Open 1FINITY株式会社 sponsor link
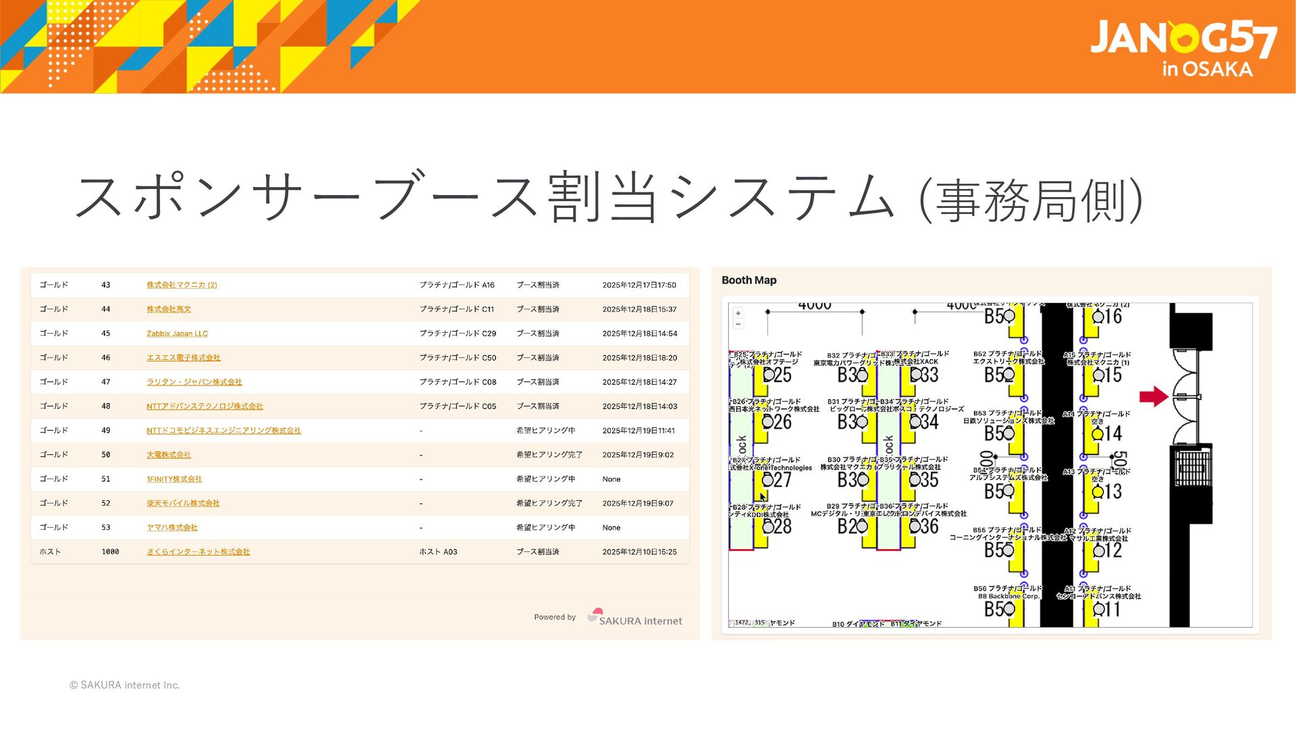The width and height of the screenshot is (1296, 729). (x=174, y=479)
